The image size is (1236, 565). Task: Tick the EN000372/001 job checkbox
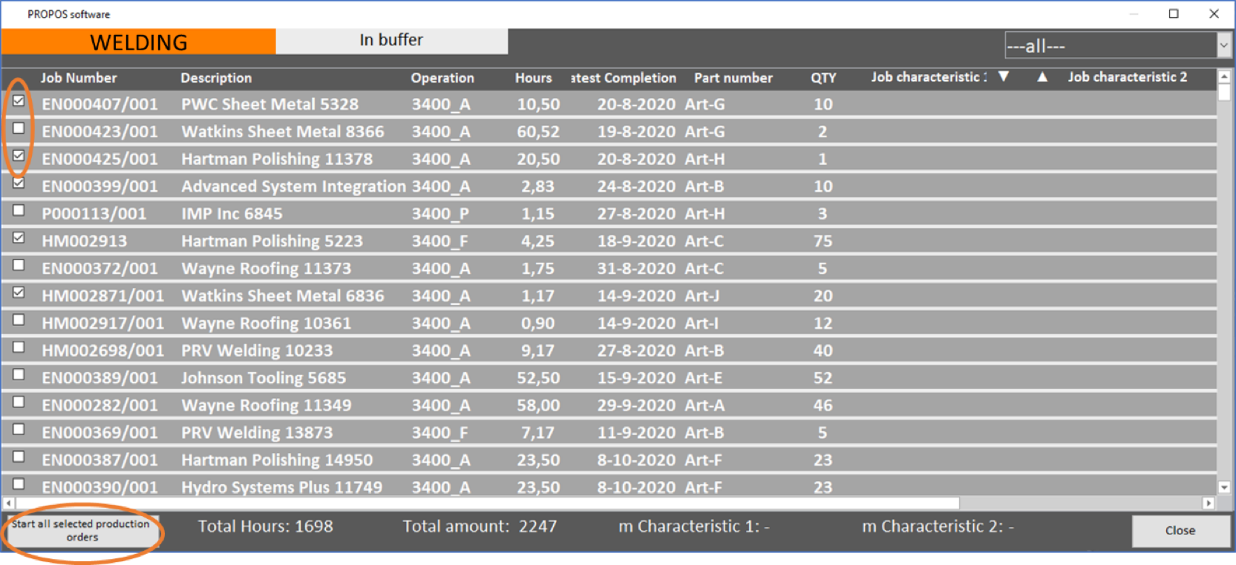[19, 265]
